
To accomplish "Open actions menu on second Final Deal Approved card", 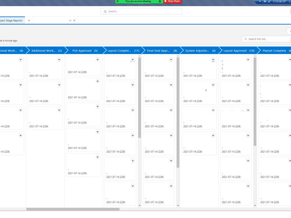I will click(171, 85).
